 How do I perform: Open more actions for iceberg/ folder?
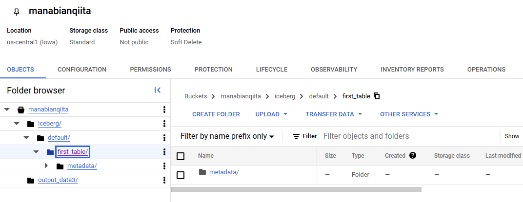pyautogui.click(x=164, y=124)
